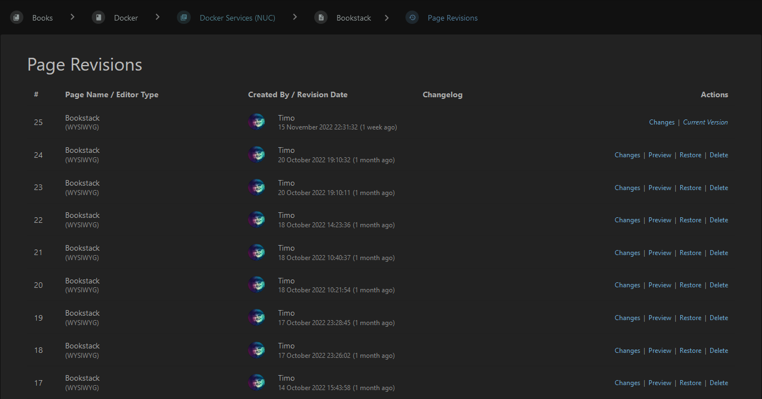Click the Page Revisions history icon
The height and width of the screenshot is (399, 762).
(x=412, y=17)
